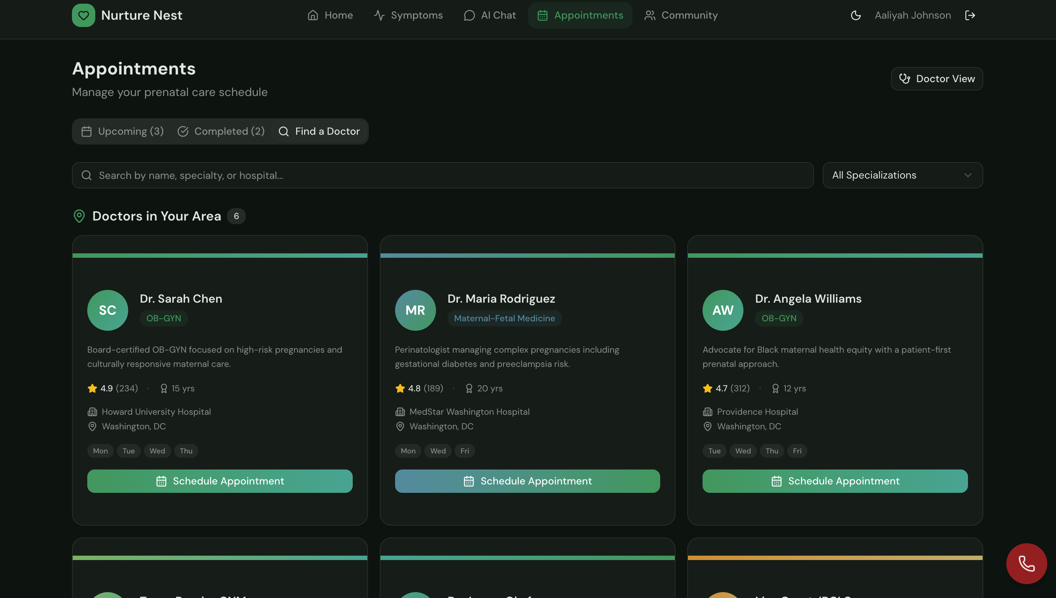This screenshot has width=1056, height=598.
Task: Switch to Doctor View
Action: 937,79
